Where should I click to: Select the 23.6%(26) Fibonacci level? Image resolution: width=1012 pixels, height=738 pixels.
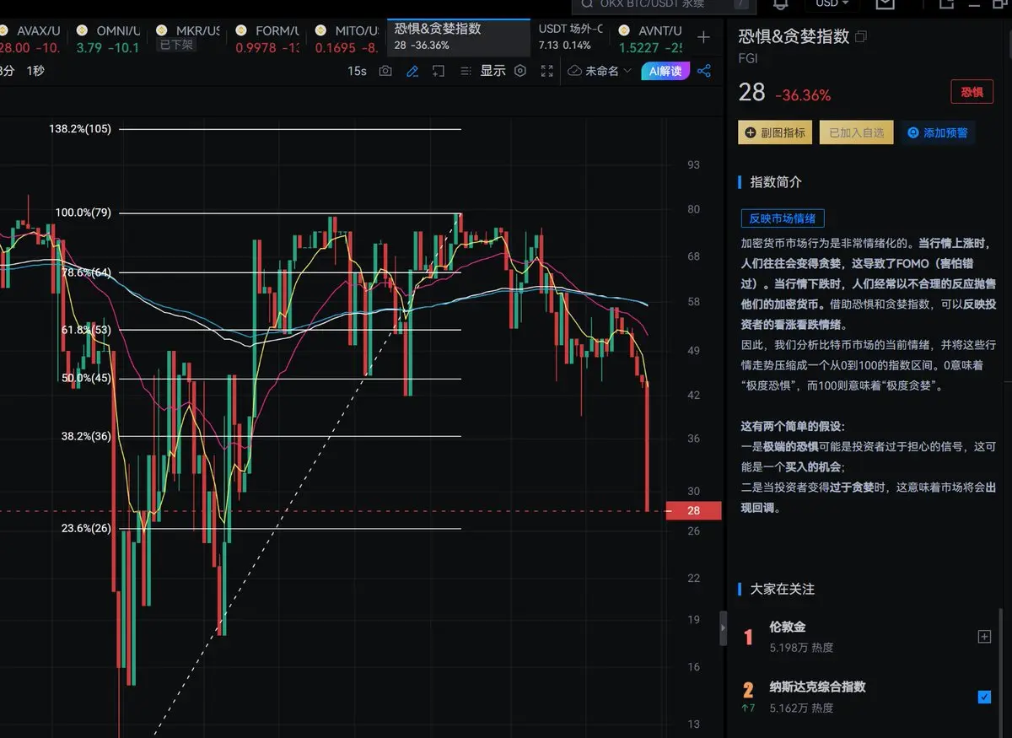tap(86, 529)
